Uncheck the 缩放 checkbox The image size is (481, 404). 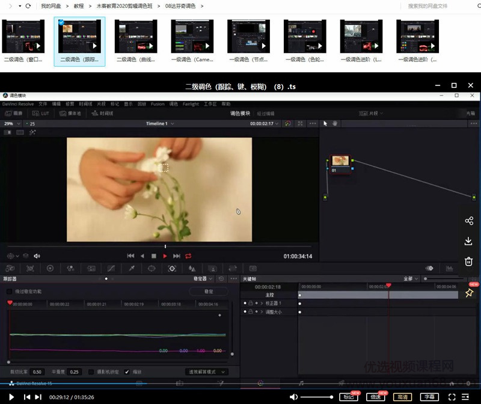click(x=127, y=372)
